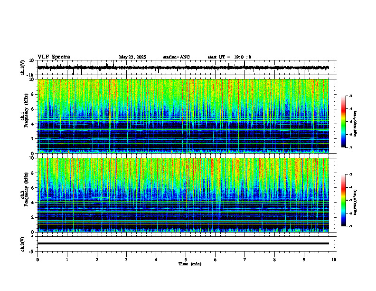
Task: Click time-axis tick label "7"
Action: point(245,260)
